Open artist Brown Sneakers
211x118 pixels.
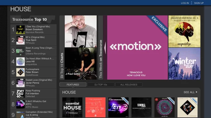point(34,29)
